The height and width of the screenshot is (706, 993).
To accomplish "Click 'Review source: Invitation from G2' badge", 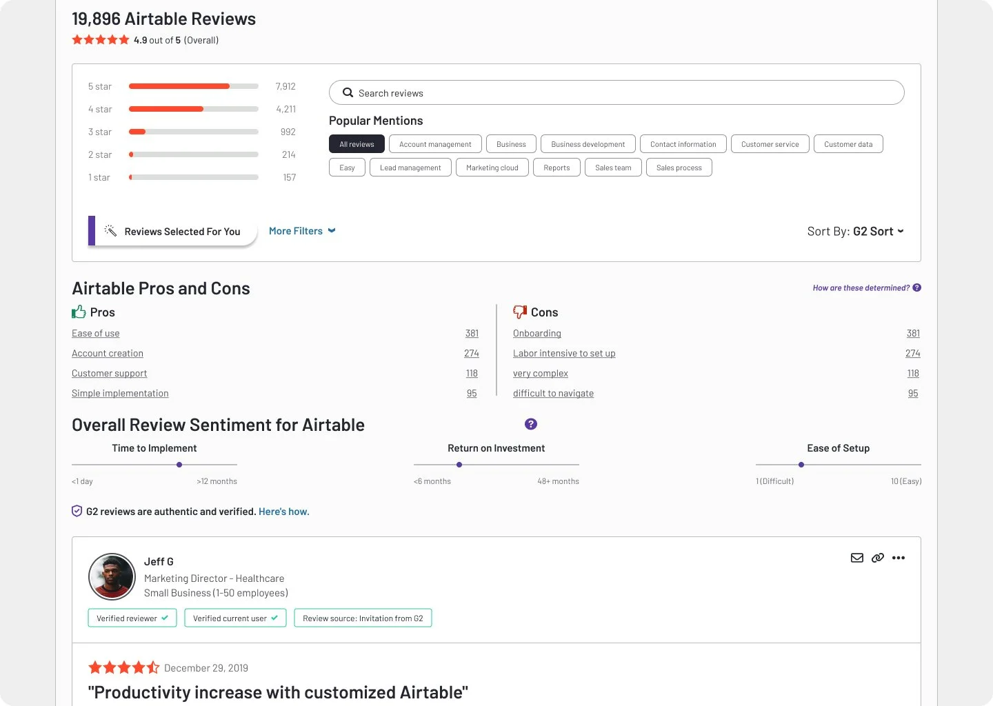I will pos(363,618).
